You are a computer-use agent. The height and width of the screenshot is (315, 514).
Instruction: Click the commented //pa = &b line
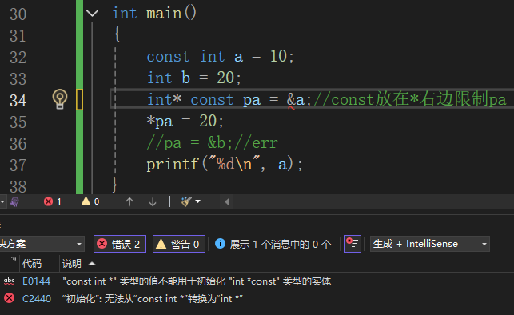[213, 143]
